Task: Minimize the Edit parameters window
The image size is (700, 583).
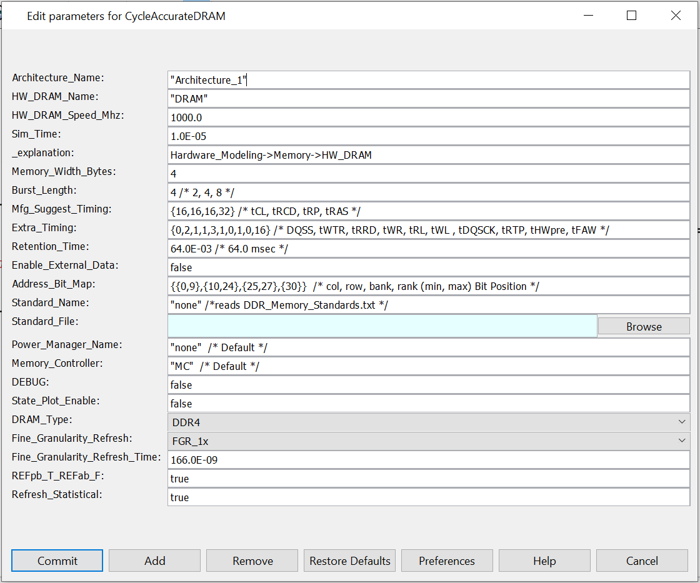Action: 588,15
